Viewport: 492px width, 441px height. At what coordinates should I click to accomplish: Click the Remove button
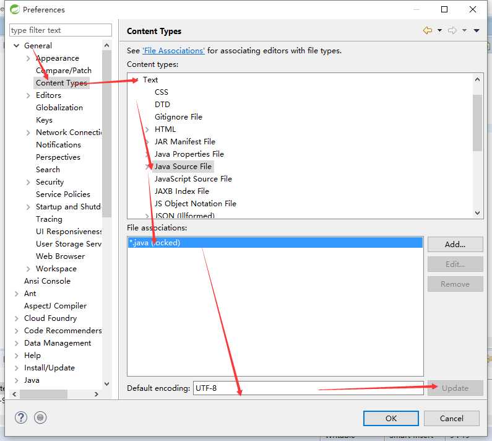coord(455,284)
